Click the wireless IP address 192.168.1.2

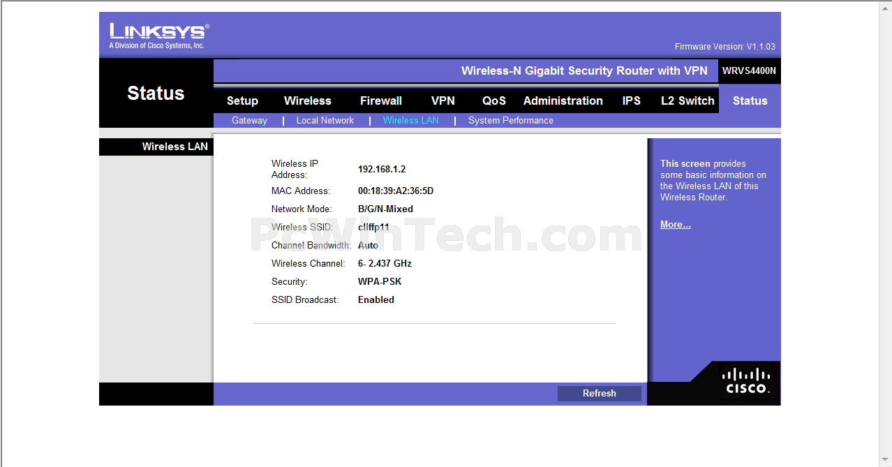(382, 169)
